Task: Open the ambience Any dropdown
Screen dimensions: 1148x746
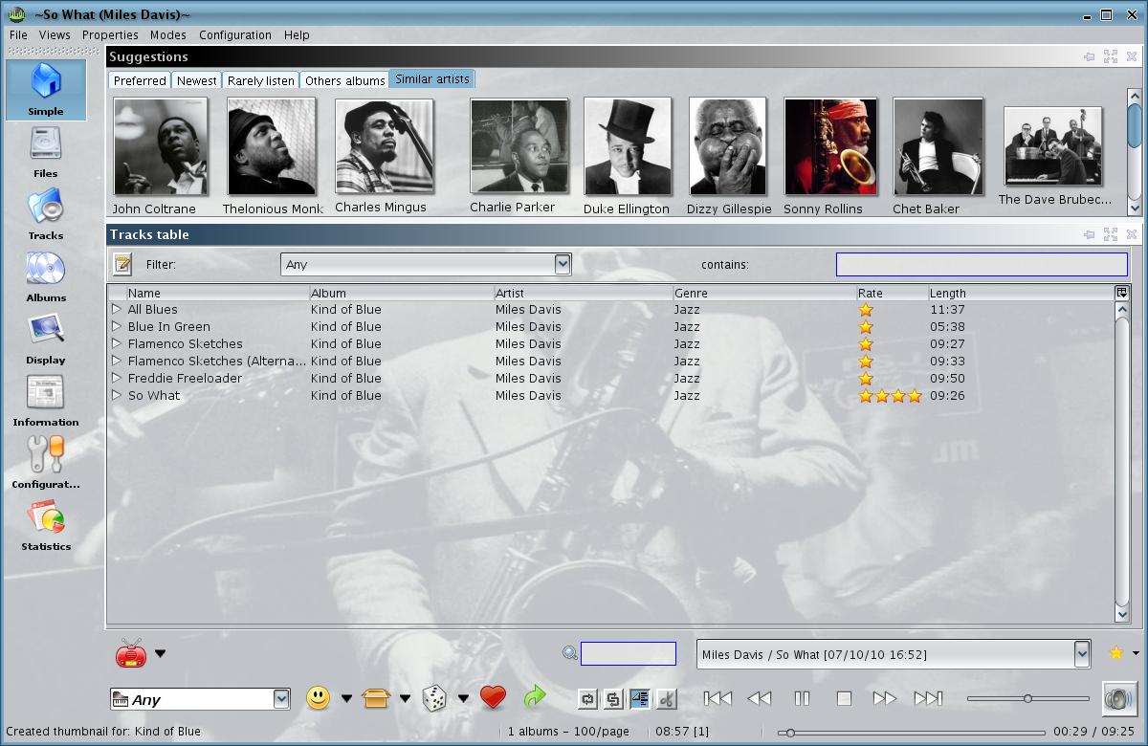Action: pos(281,699)
